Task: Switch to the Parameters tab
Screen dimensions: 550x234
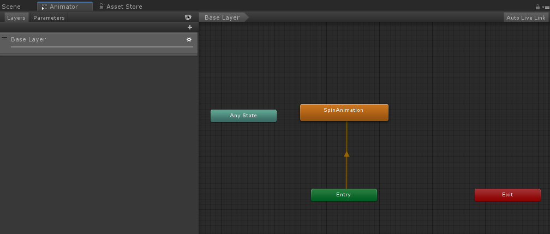Action: (49, 18)
